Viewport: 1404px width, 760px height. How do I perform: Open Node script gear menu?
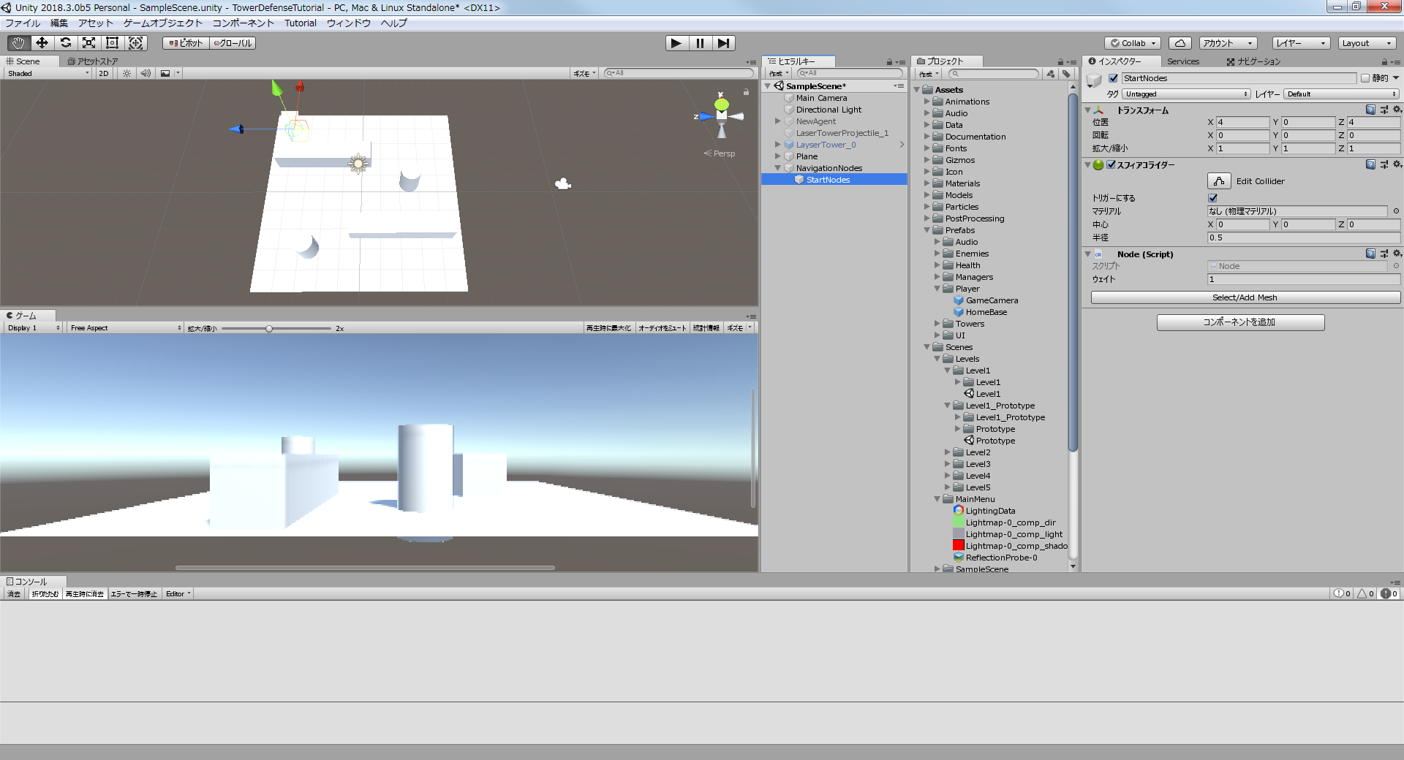pos(1397,254)
